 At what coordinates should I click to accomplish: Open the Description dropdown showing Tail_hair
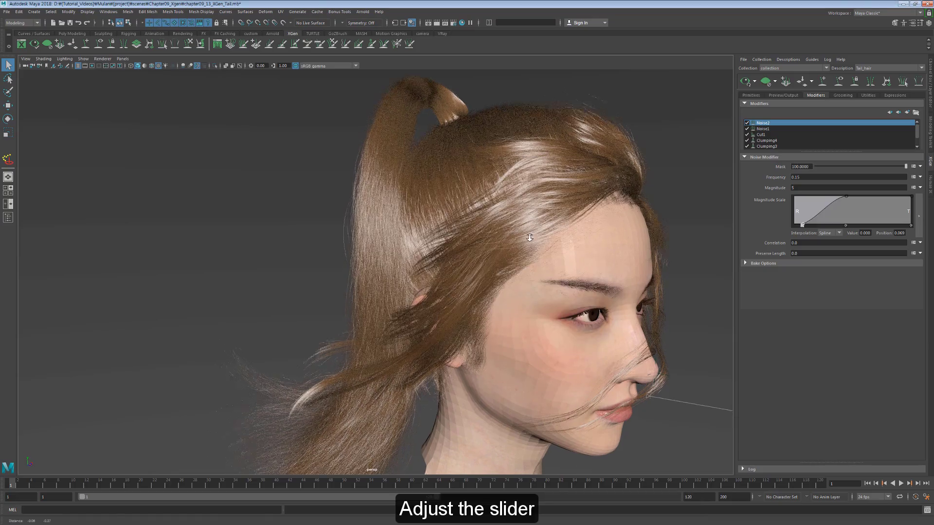point(922,68)
